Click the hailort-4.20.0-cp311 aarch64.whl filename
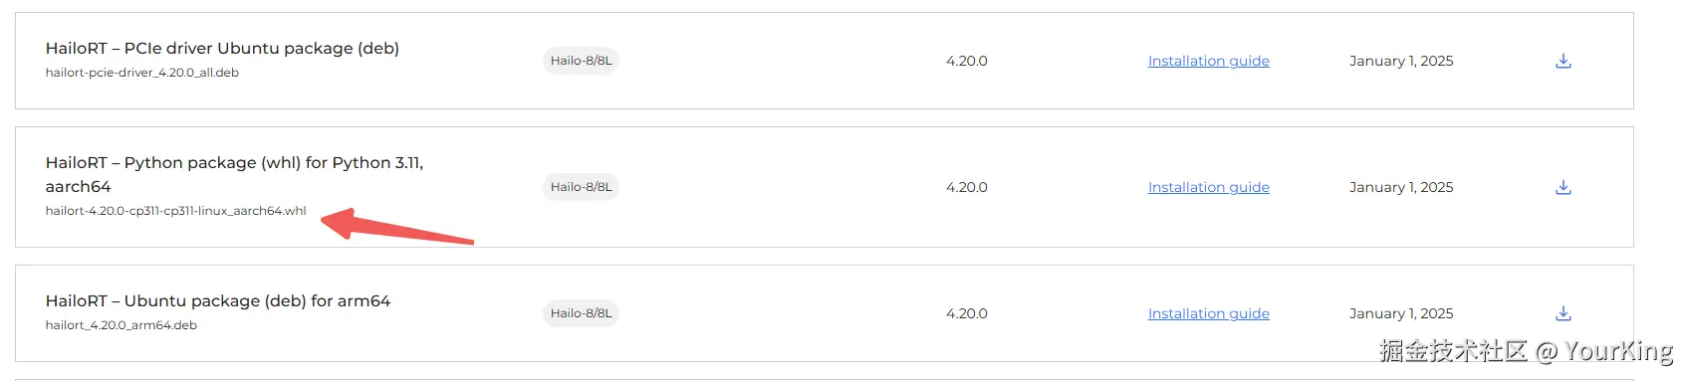This screenshot has width=1687, height=381. point(176,211)
